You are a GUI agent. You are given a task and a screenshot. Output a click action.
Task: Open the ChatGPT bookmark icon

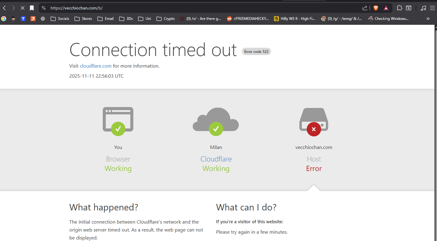43,19
